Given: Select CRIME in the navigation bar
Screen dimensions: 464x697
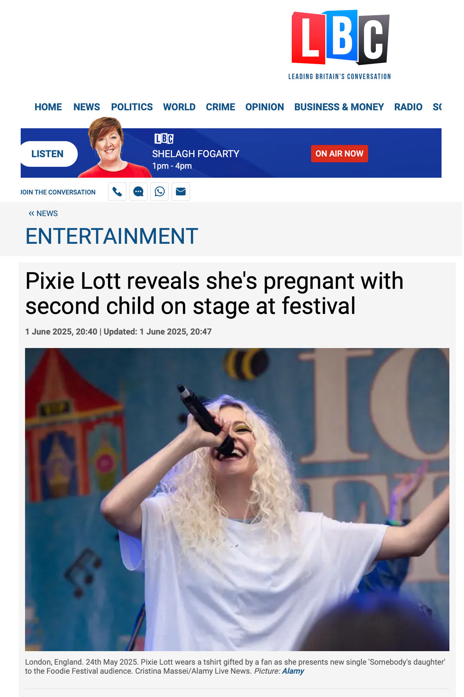Looking at the screenshot, I should click(x=220, y=107).
